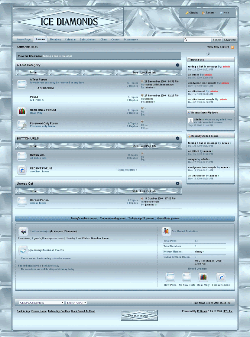Click the Unread Forum status icon
The image size is (250, 337).
22,201
